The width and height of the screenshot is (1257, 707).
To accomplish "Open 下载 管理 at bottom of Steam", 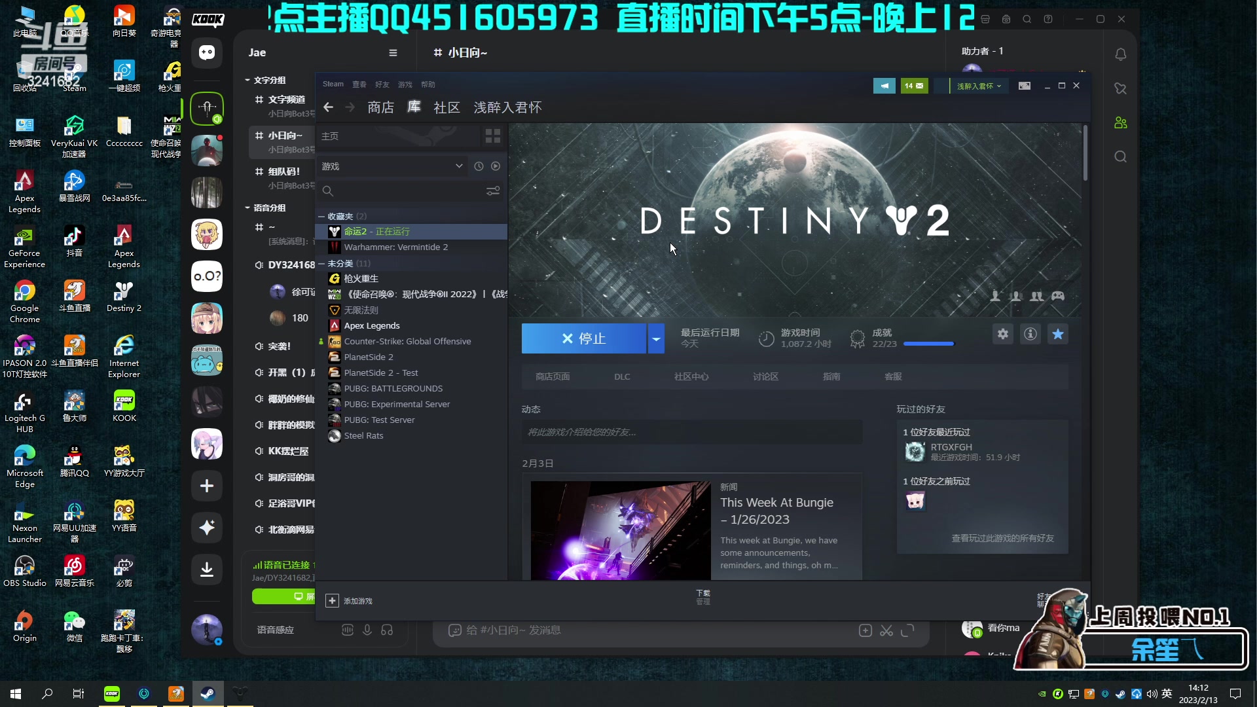I will click(703, 597).
